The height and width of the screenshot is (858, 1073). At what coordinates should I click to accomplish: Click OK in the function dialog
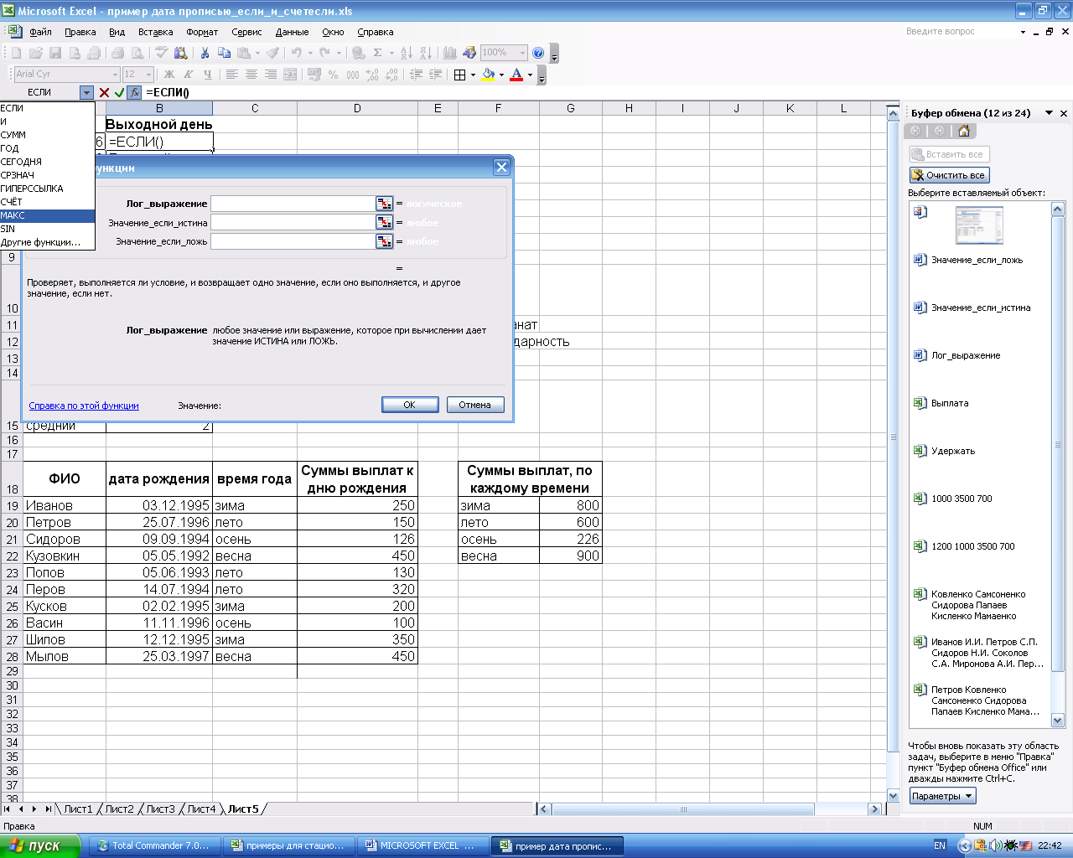pyautogui.click(x=410, y=405)
